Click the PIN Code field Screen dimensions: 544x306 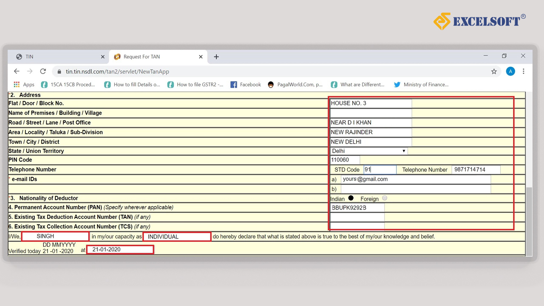pos(345,160)
